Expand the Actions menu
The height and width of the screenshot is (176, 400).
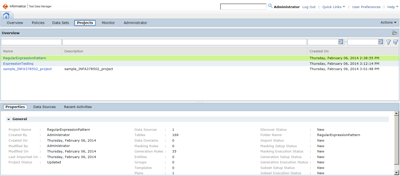[x=388, y=23]
